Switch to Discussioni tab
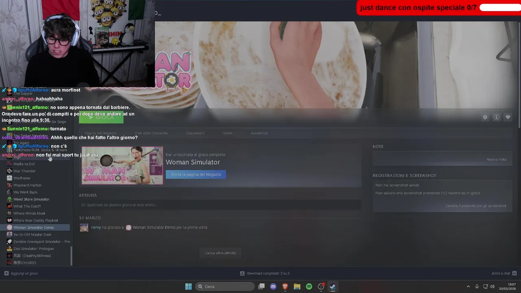 pyautogui.click(x=195, y=133)
